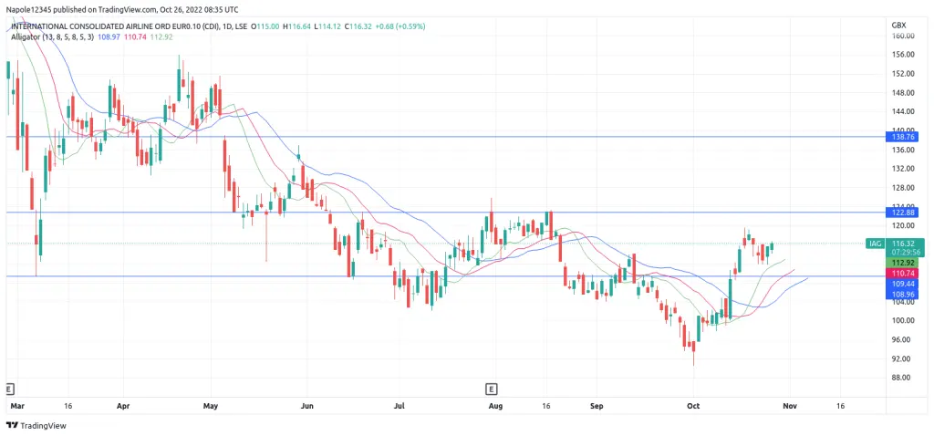
Task: Click the 148.00 price axis label
Action: tap(903, 93)
